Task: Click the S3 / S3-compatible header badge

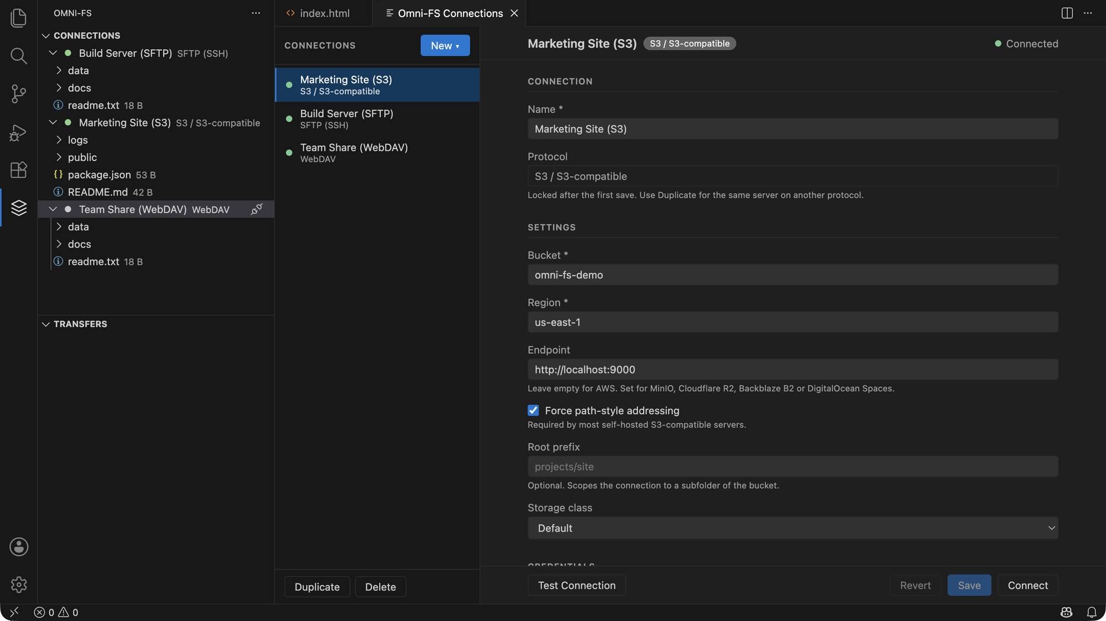Action: coord(689,44)
